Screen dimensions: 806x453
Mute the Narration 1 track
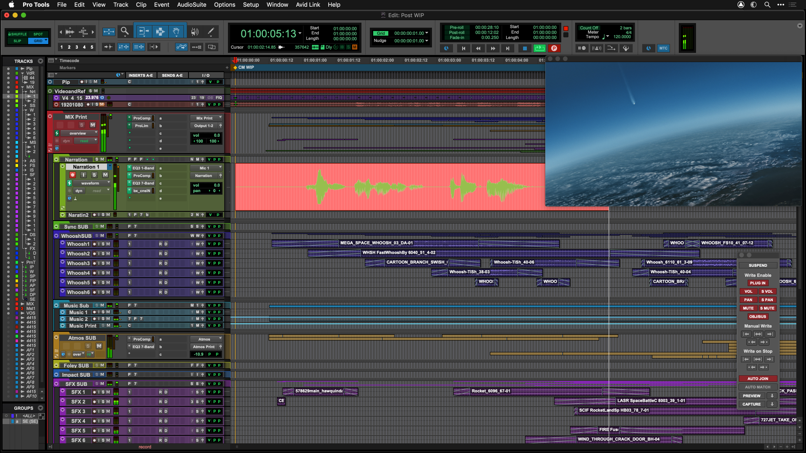click(105, 175)
